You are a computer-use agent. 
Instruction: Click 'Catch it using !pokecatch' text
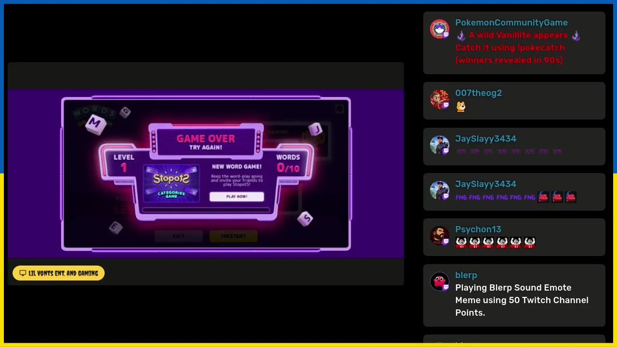coord(510,48)
